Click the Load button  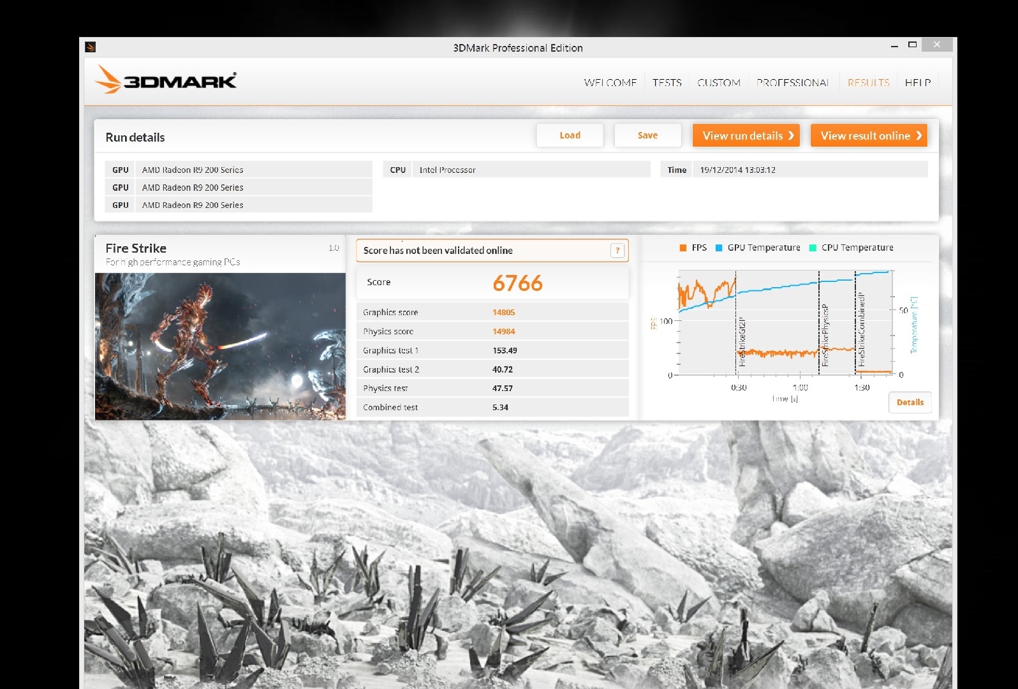pyautogui.click(x=570, y=135)
